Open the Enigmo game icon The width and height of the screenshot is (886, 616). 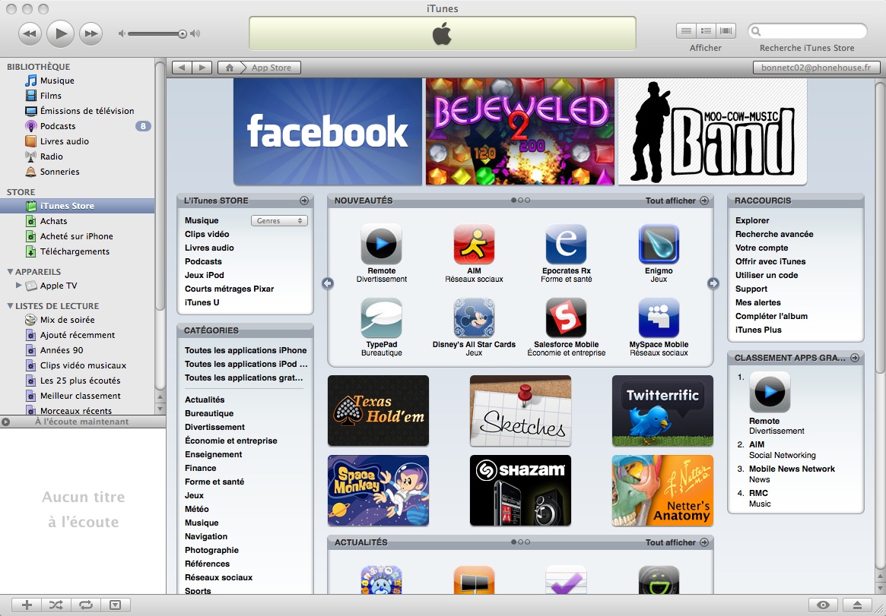[x=659, y=245]
